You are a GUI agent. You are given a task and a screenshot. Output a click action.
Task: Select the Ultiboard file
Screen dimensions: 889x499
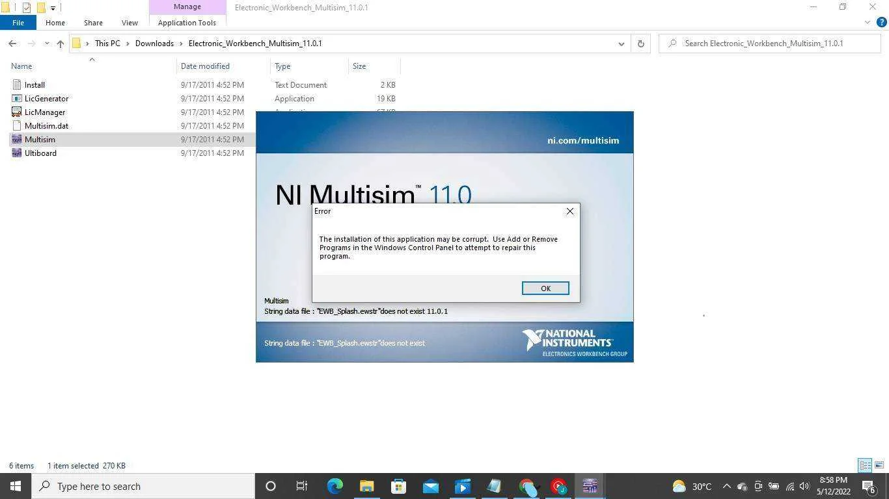pos(40,153)
